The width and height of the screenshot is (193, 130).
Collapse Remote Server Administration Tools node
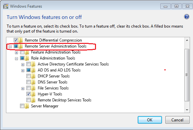pos(10,47)
